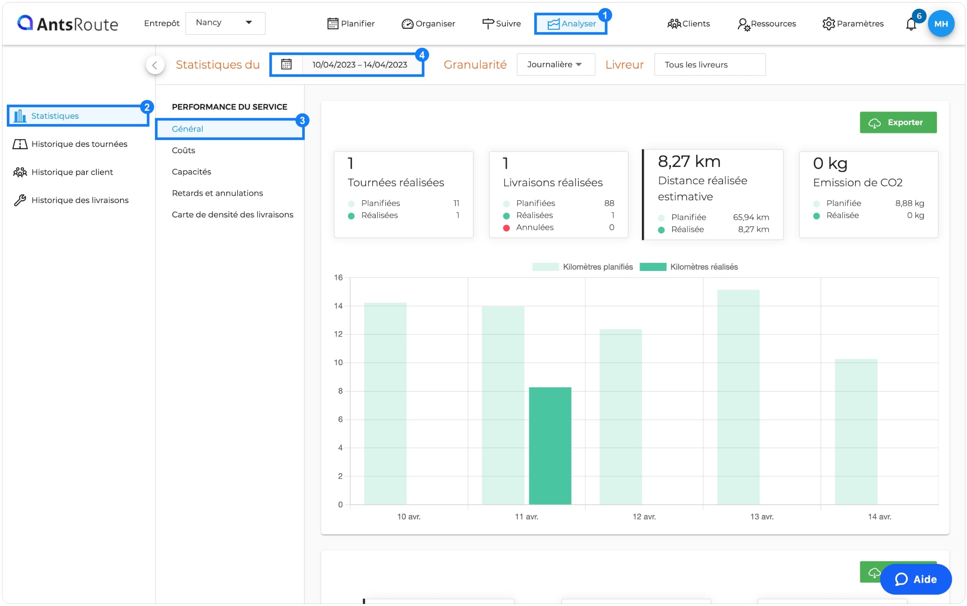
Task: Open Historique des tournées
Action: 70,144
